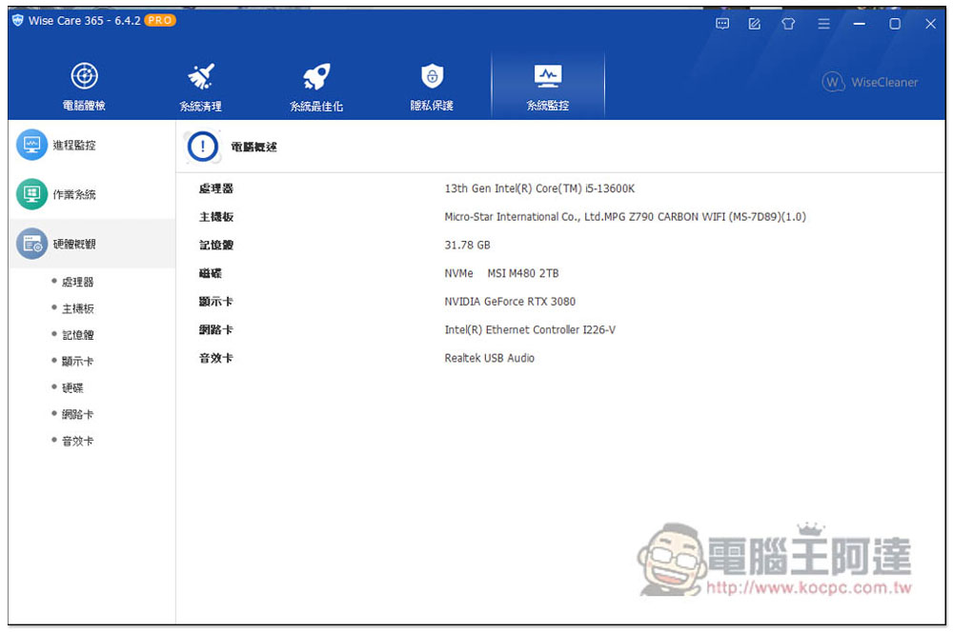Viewport: 953px width, 632px height.
Task: Click the Wise Care 365 shield icon
Action: [x=17, y=20]
